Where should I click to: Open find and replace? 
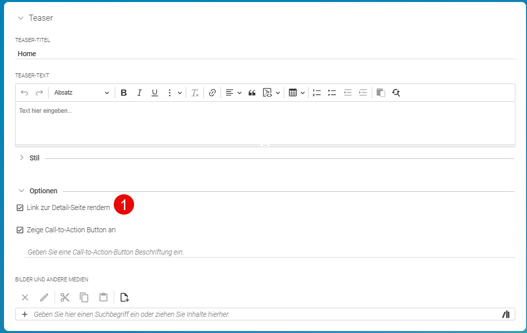pos(396,93)
